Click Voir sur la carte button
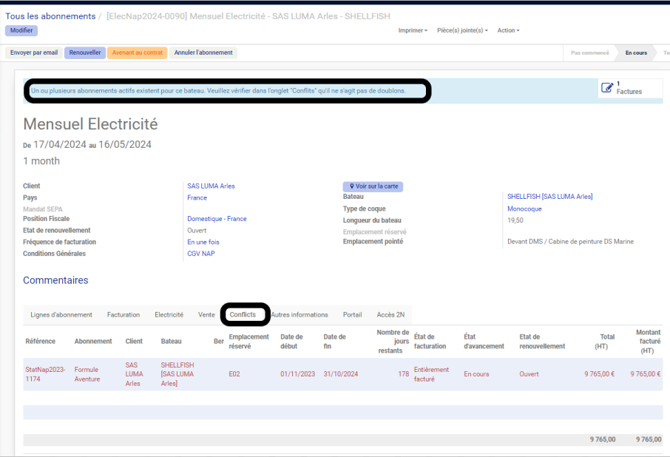Screen dimensions: 670x457 point(373,186)
